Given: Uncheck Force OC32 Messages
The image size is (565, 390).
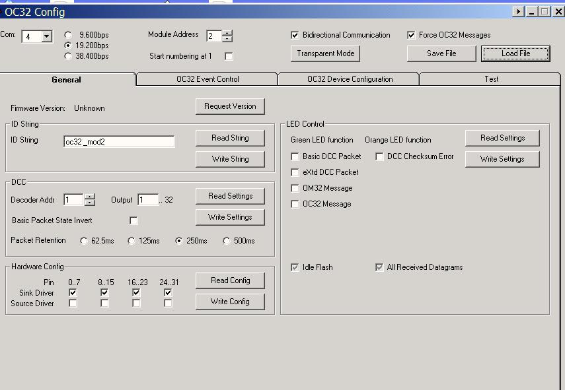Looking at the screenshot, I should 411,35.
